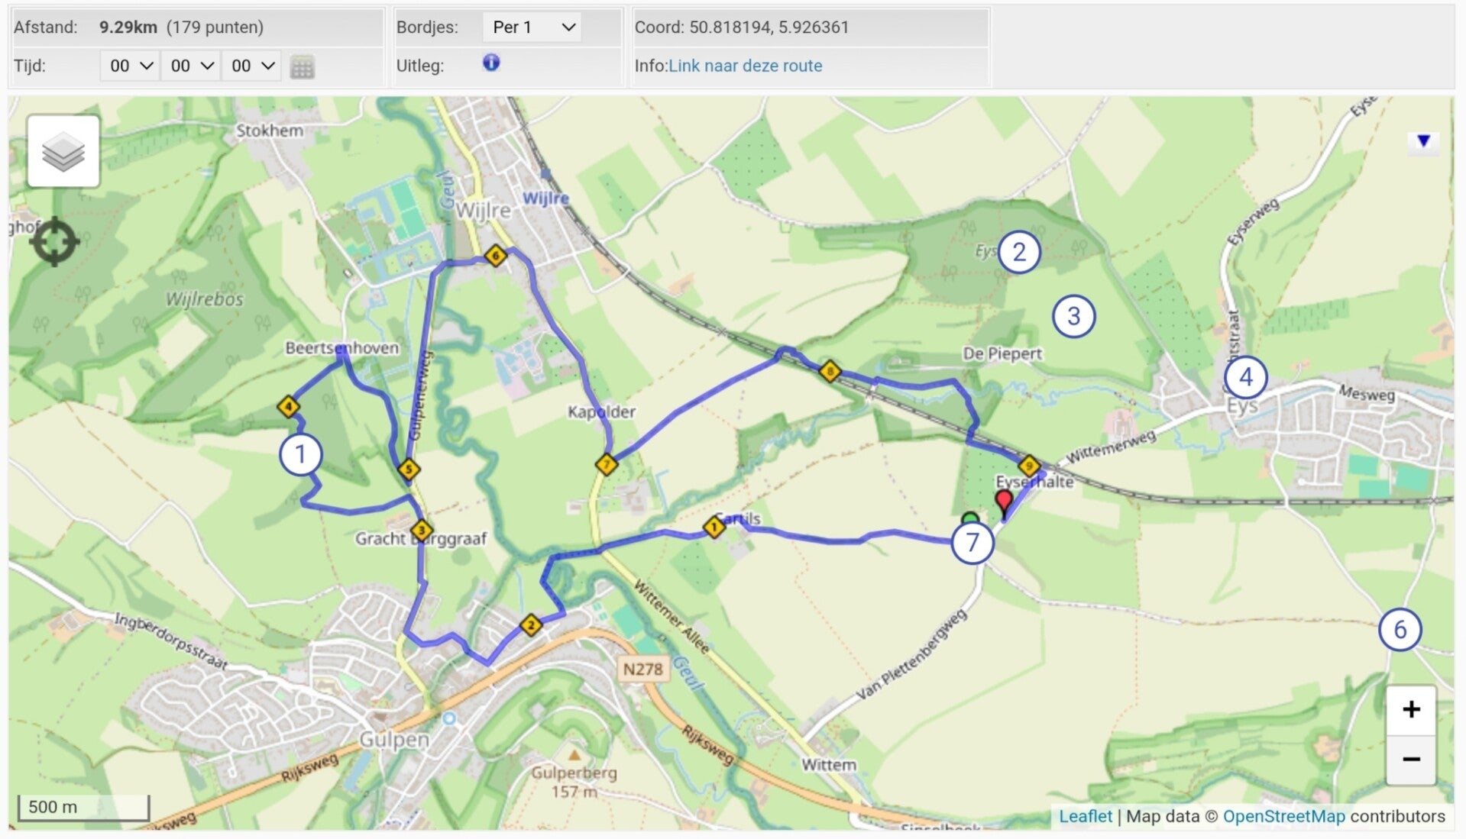Open the minutes dropdown for Tijd

191,66
